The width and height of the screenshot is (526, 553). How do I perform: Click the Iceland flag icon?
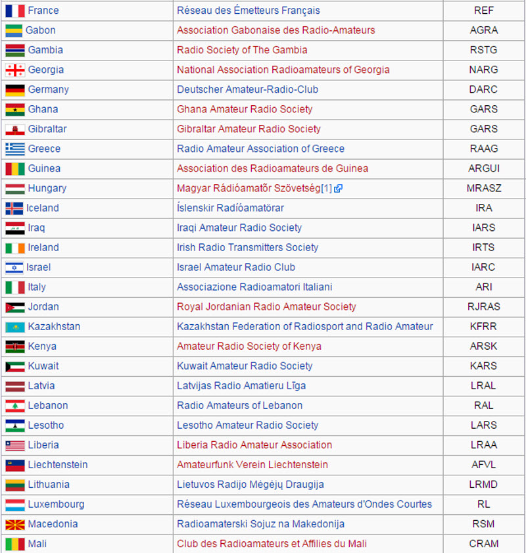pos(14,208)
